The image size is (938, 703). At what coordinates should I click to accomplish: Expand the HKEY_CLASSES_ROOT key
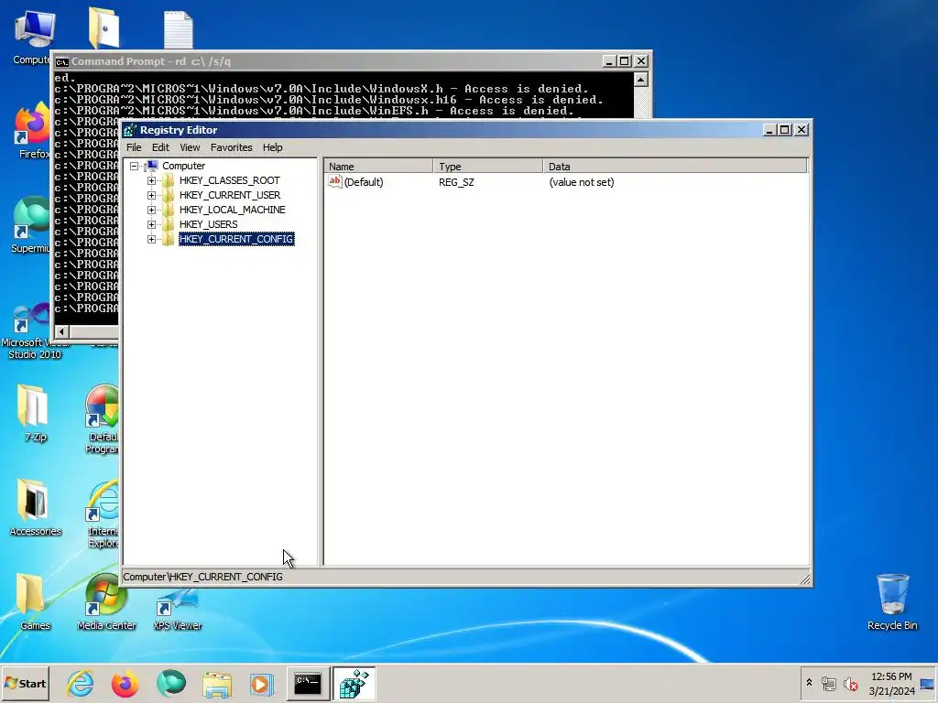coord(151,180)
